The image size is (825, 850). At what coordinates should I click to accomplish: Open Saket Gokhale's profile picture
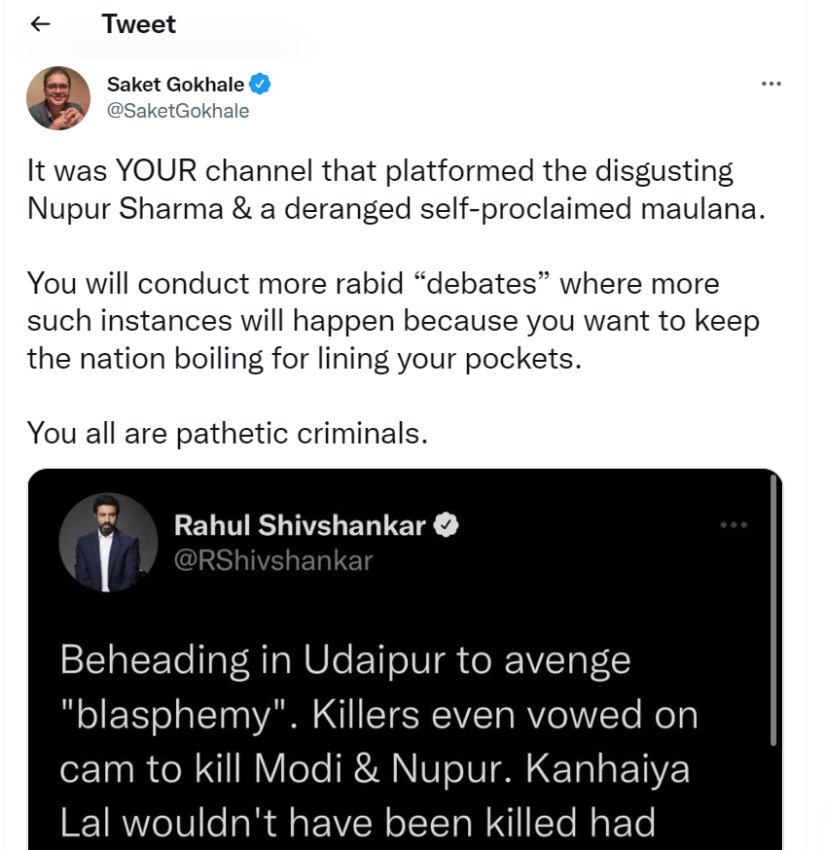pyautogui.click(x=58, y=97)
